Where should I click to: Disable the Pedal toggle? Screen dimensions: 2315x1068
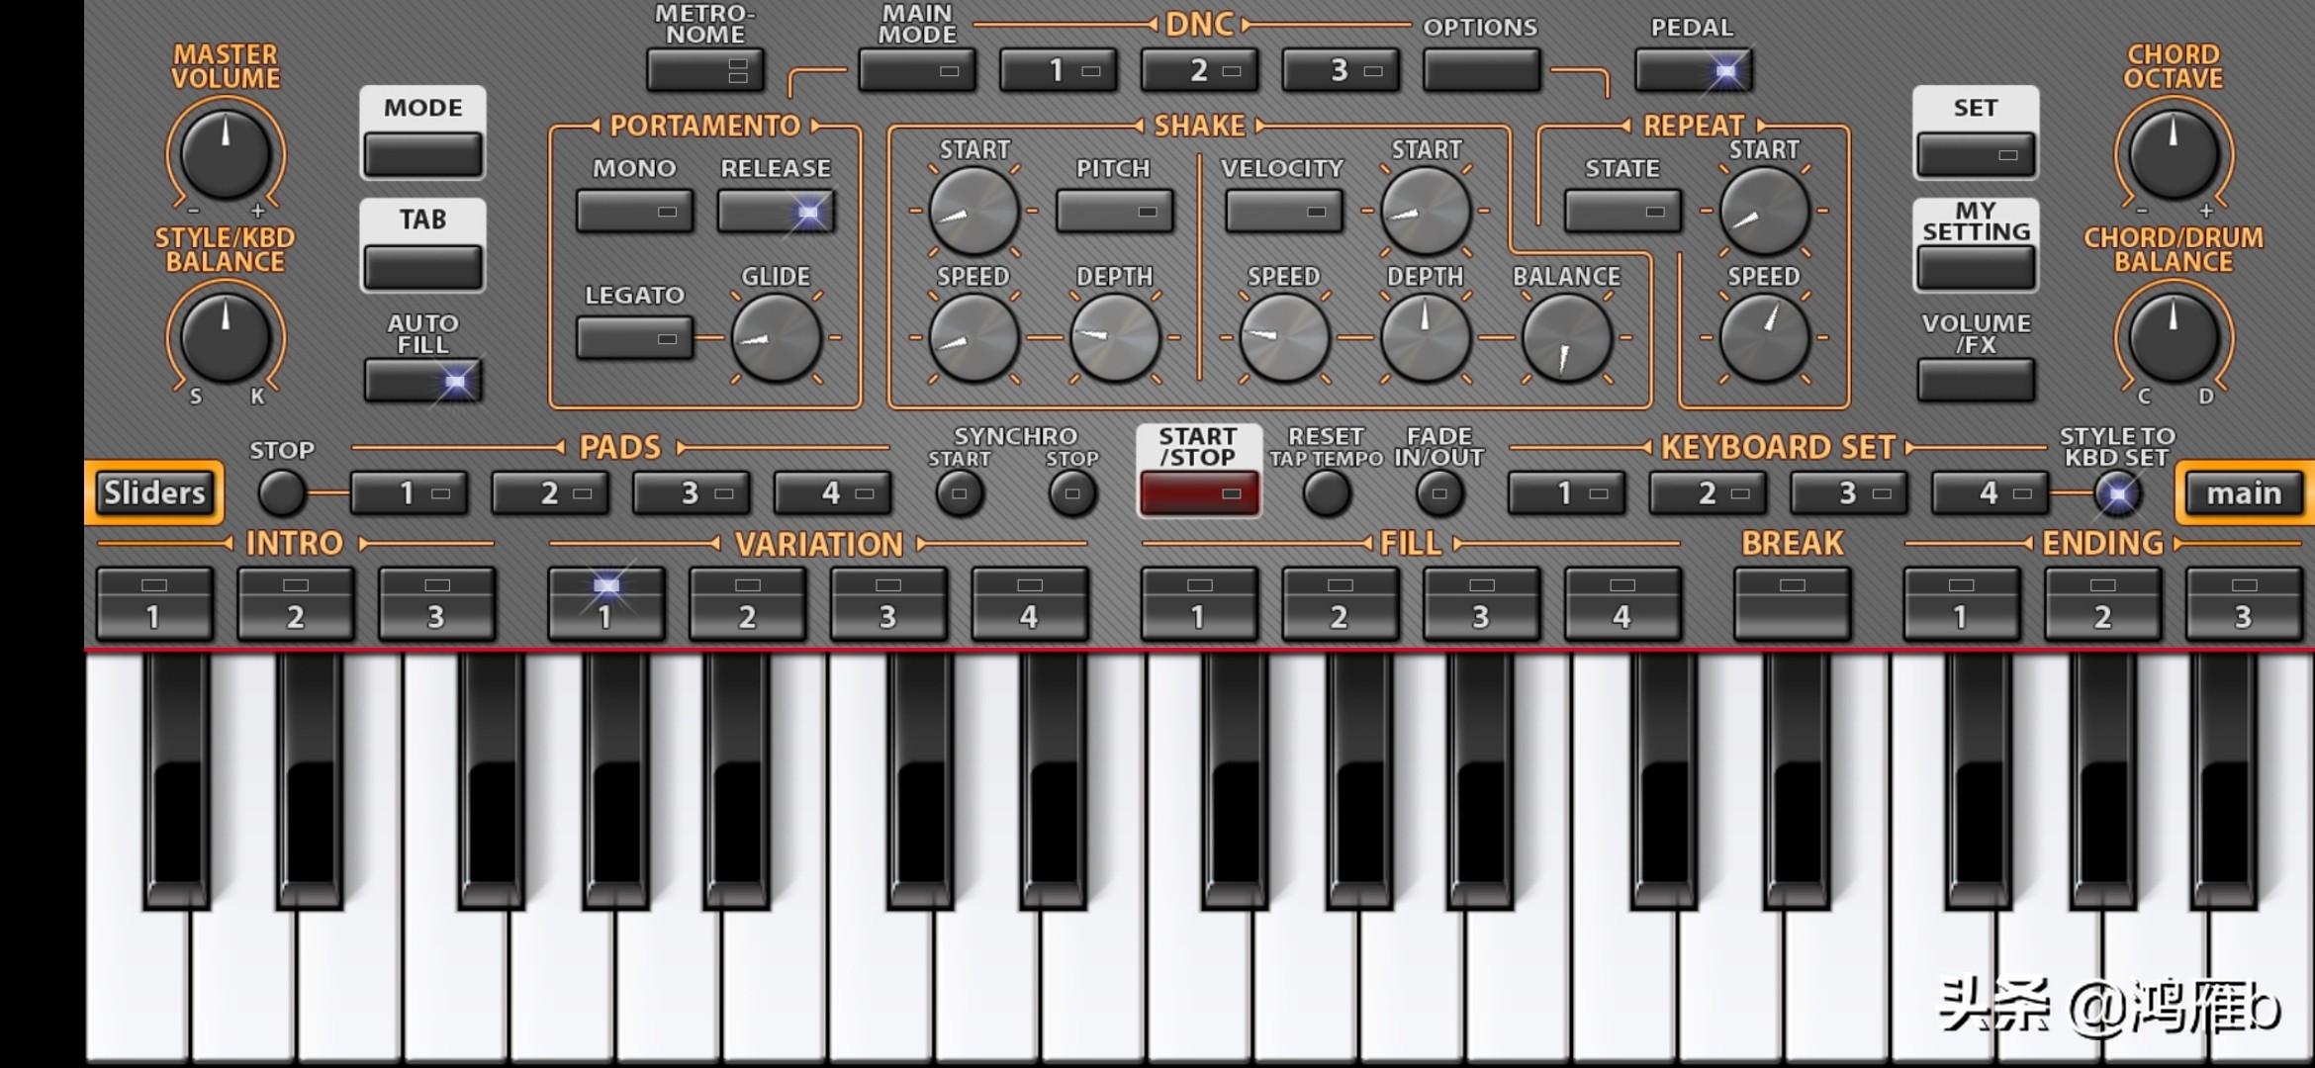(1693, 70)
